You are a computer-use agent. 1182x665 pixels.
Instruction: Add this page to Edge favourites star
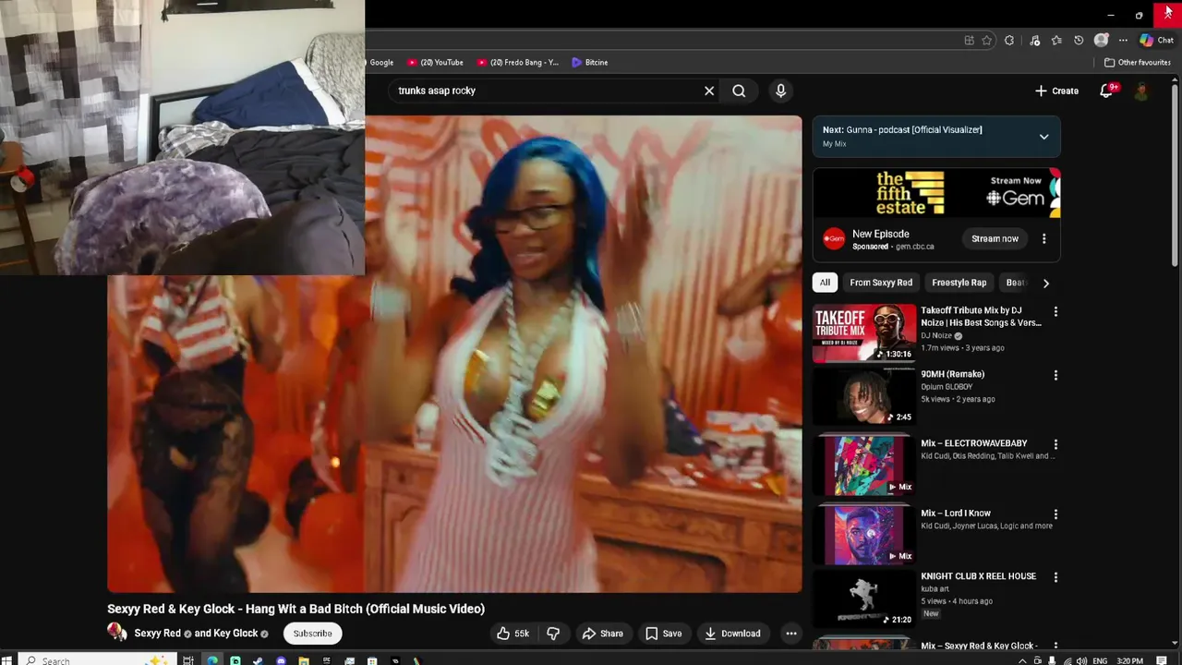pyautogui.click(x=987, y=41)
